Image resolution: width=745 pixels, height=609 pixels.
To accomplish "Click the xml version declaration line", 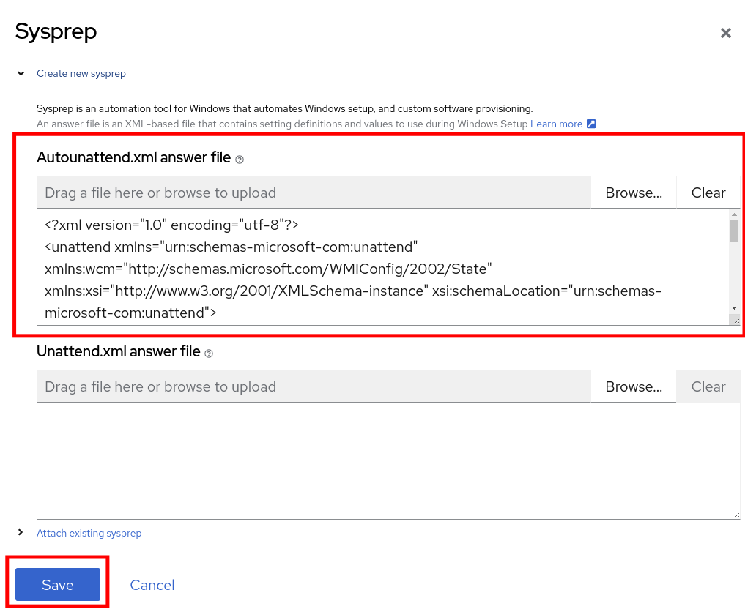I will click(171, 225).
